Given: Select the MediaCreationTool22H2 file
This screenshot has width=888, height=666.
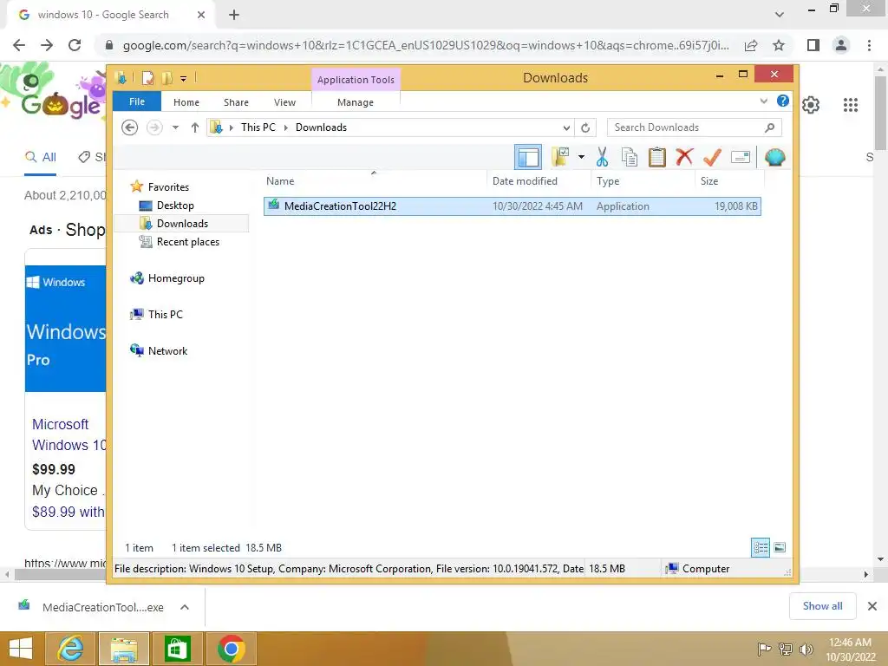Looking at the screenshot, I should tap(512, 206).
